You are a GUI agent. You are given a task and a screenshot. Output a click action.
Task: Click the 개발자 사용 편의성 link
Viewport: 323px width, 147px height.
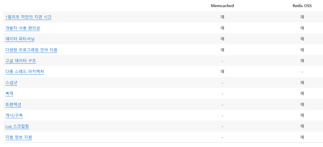23,28
